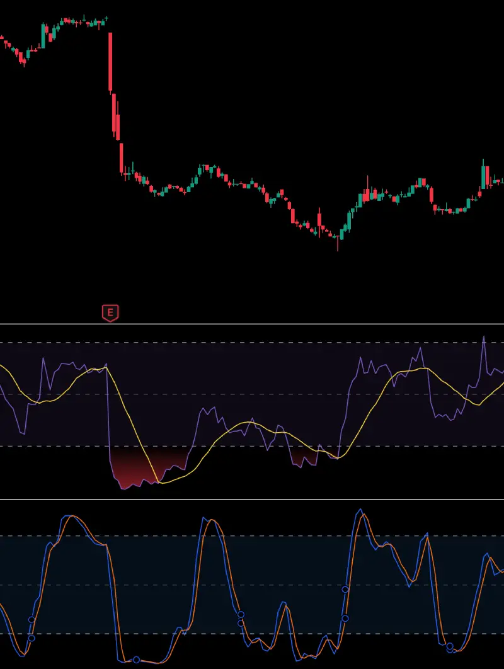Click the rightmost circle marker in the stochastic pane

450,646
